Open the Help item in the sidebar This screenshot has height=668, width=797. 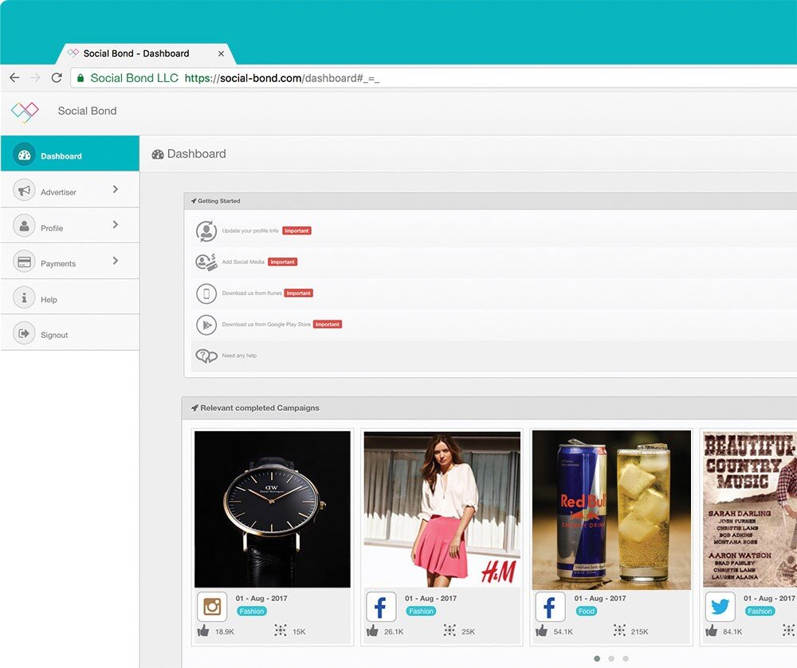49,300
